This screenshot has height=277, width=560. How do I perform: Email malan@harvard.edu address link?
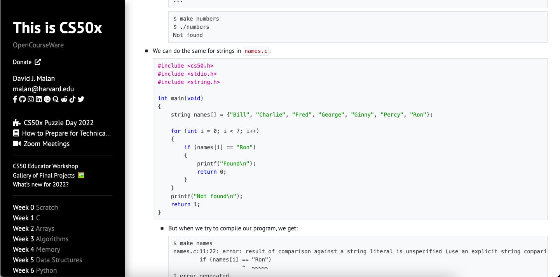point(43,89)
